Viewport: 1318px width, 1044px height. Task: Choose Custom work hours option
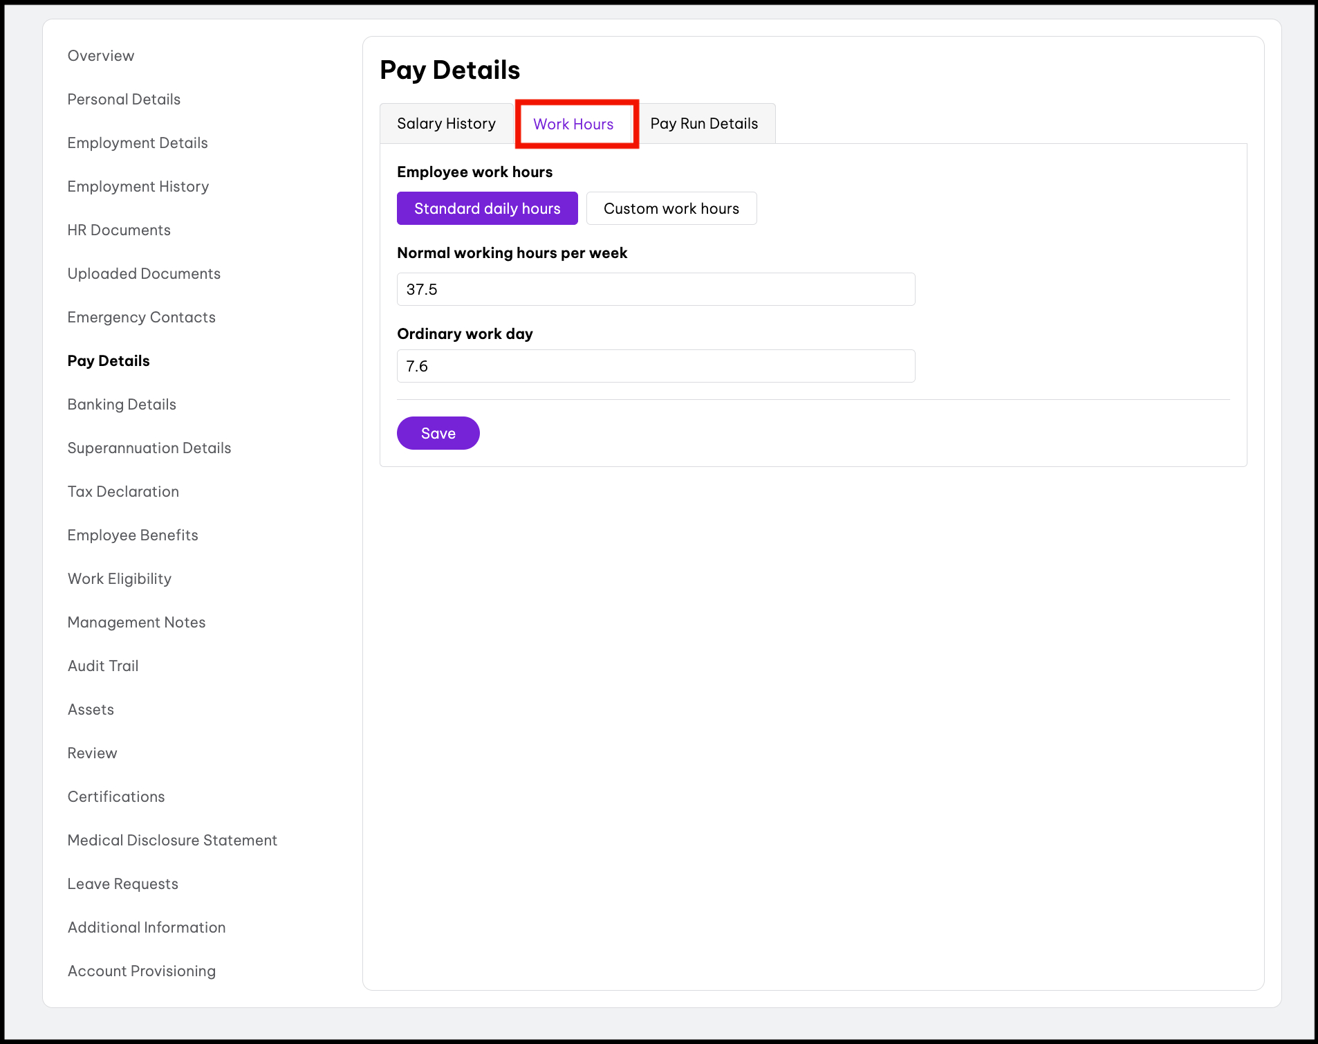coord(671,208)
